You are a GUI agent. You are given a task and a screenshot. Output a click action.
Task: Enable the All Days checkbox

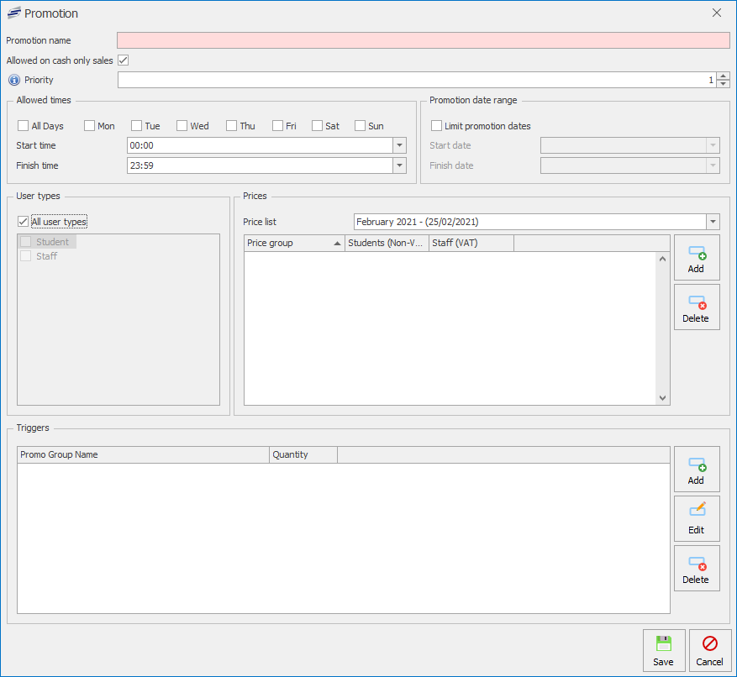[x=24, y=126]
